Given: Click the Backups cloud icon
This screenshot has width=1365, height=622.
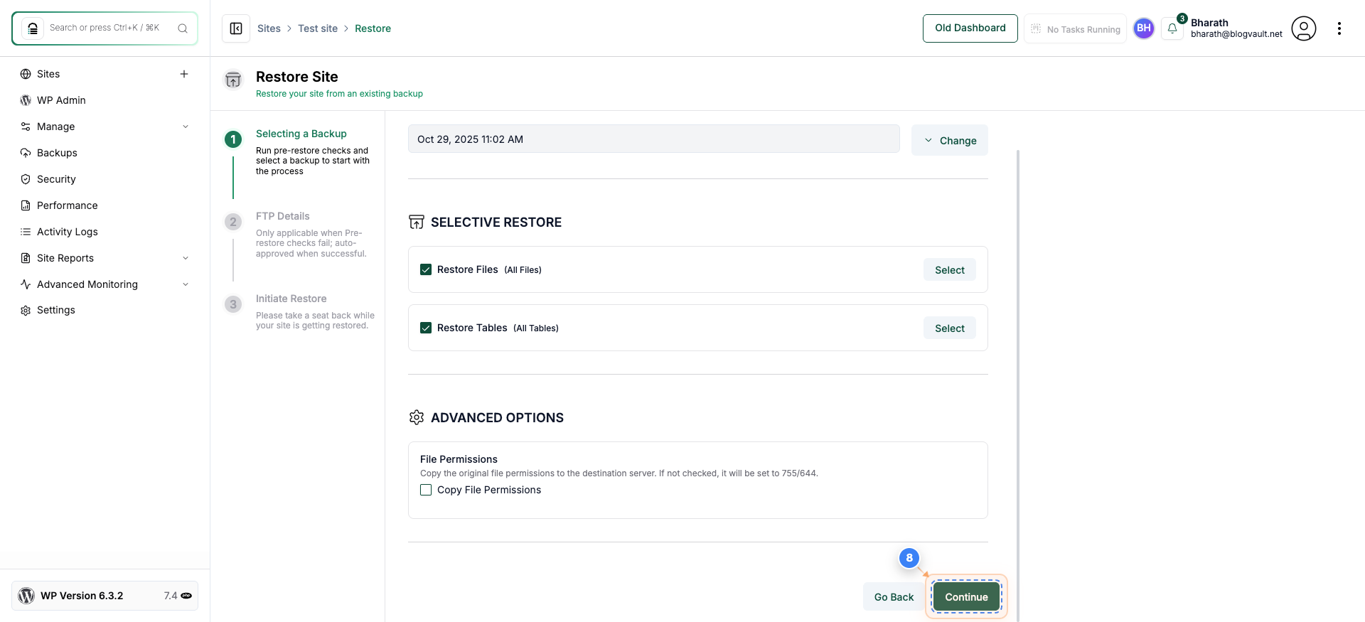Looking at the screenshot, I should 26,153.
